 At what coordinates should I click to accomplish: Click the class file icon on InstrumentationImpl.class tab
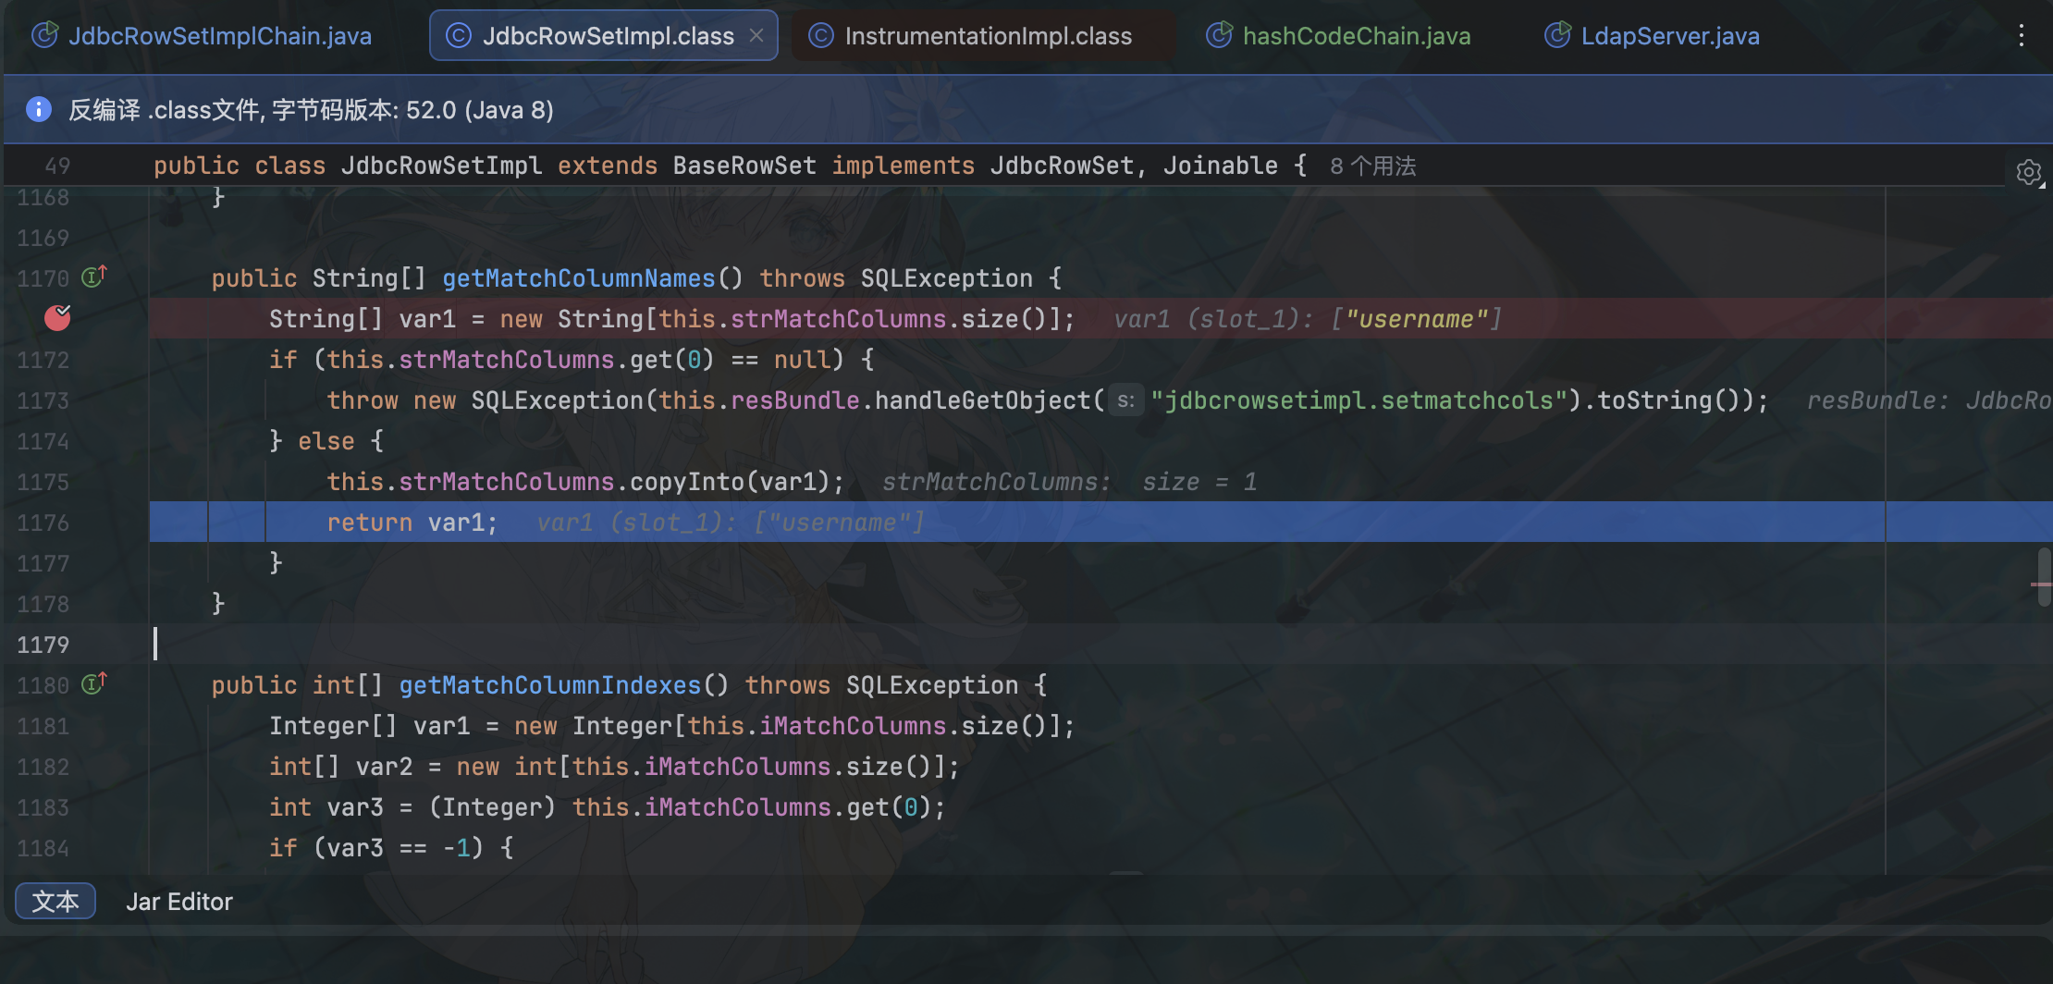820,36
